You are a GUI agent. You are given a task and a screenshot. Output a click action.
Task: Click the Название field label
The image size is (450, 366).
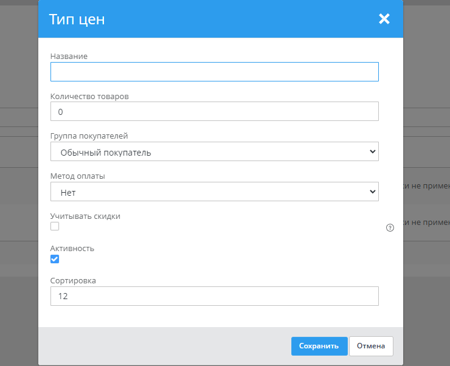[69, 56]
